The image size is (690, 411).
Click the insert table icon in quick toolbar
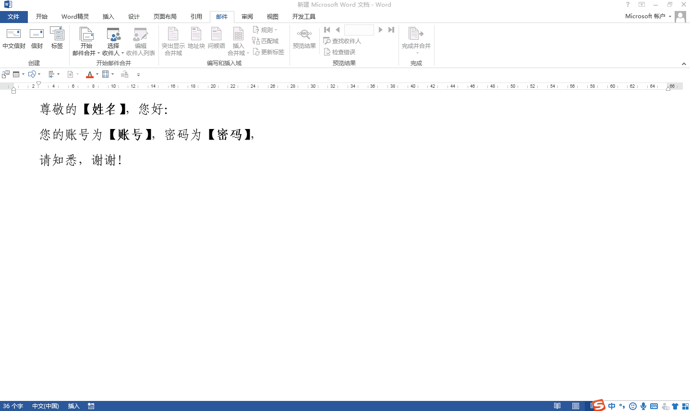pos(16,74)
